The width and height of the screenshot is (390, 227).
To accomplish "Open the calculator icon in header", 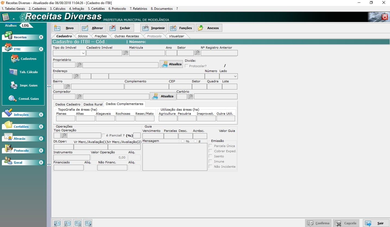I will [x=6, y=17].
